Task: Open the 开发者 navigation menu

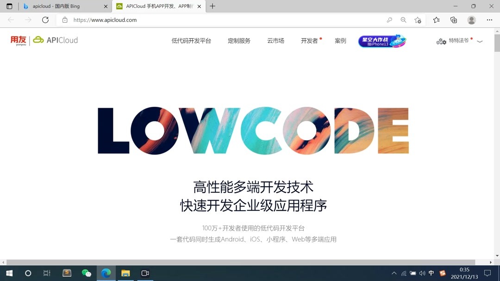Action: coord(309,41)
